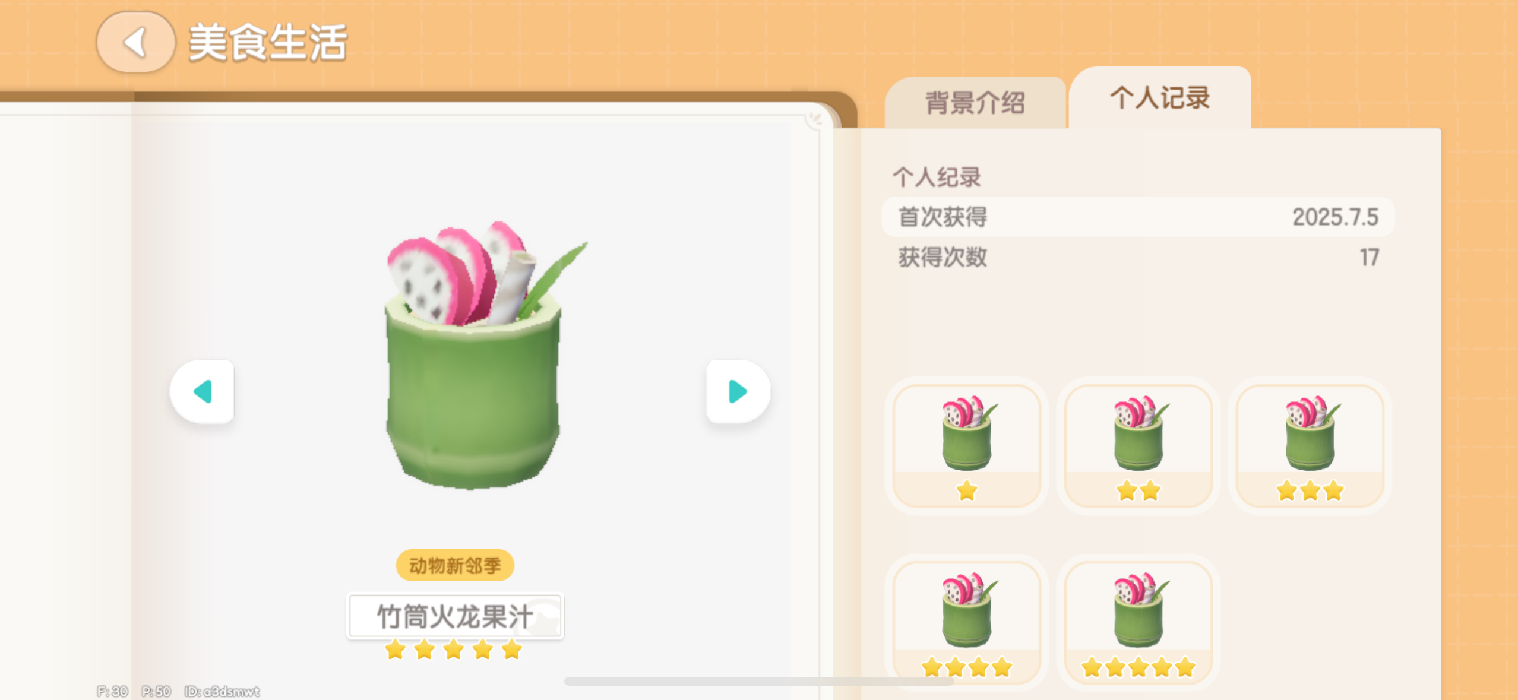Image resolution: width=1518 pixels, height=700 pixels.
Task: Select the three-star bamboo juice thumbnail
Action: point(1310,445)
